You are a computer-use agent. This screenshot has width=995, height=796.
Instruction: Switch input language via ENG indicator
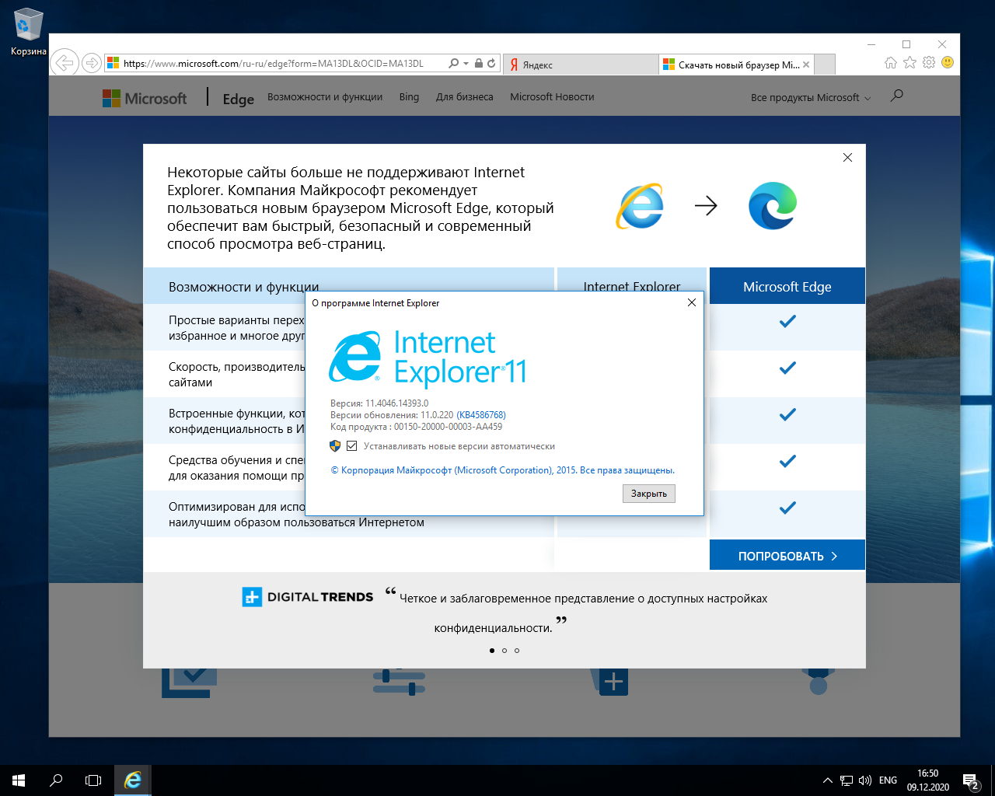tap(888, 780)
